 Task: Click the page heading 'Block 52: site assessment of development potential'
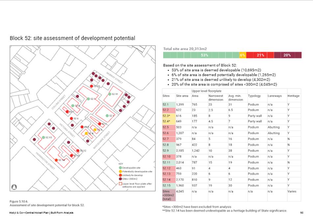click(x=72, y=38)
